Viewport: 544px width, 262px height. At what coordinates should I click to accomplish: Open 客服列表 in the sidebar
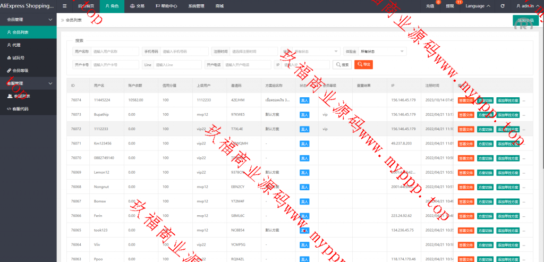[21, 96]
